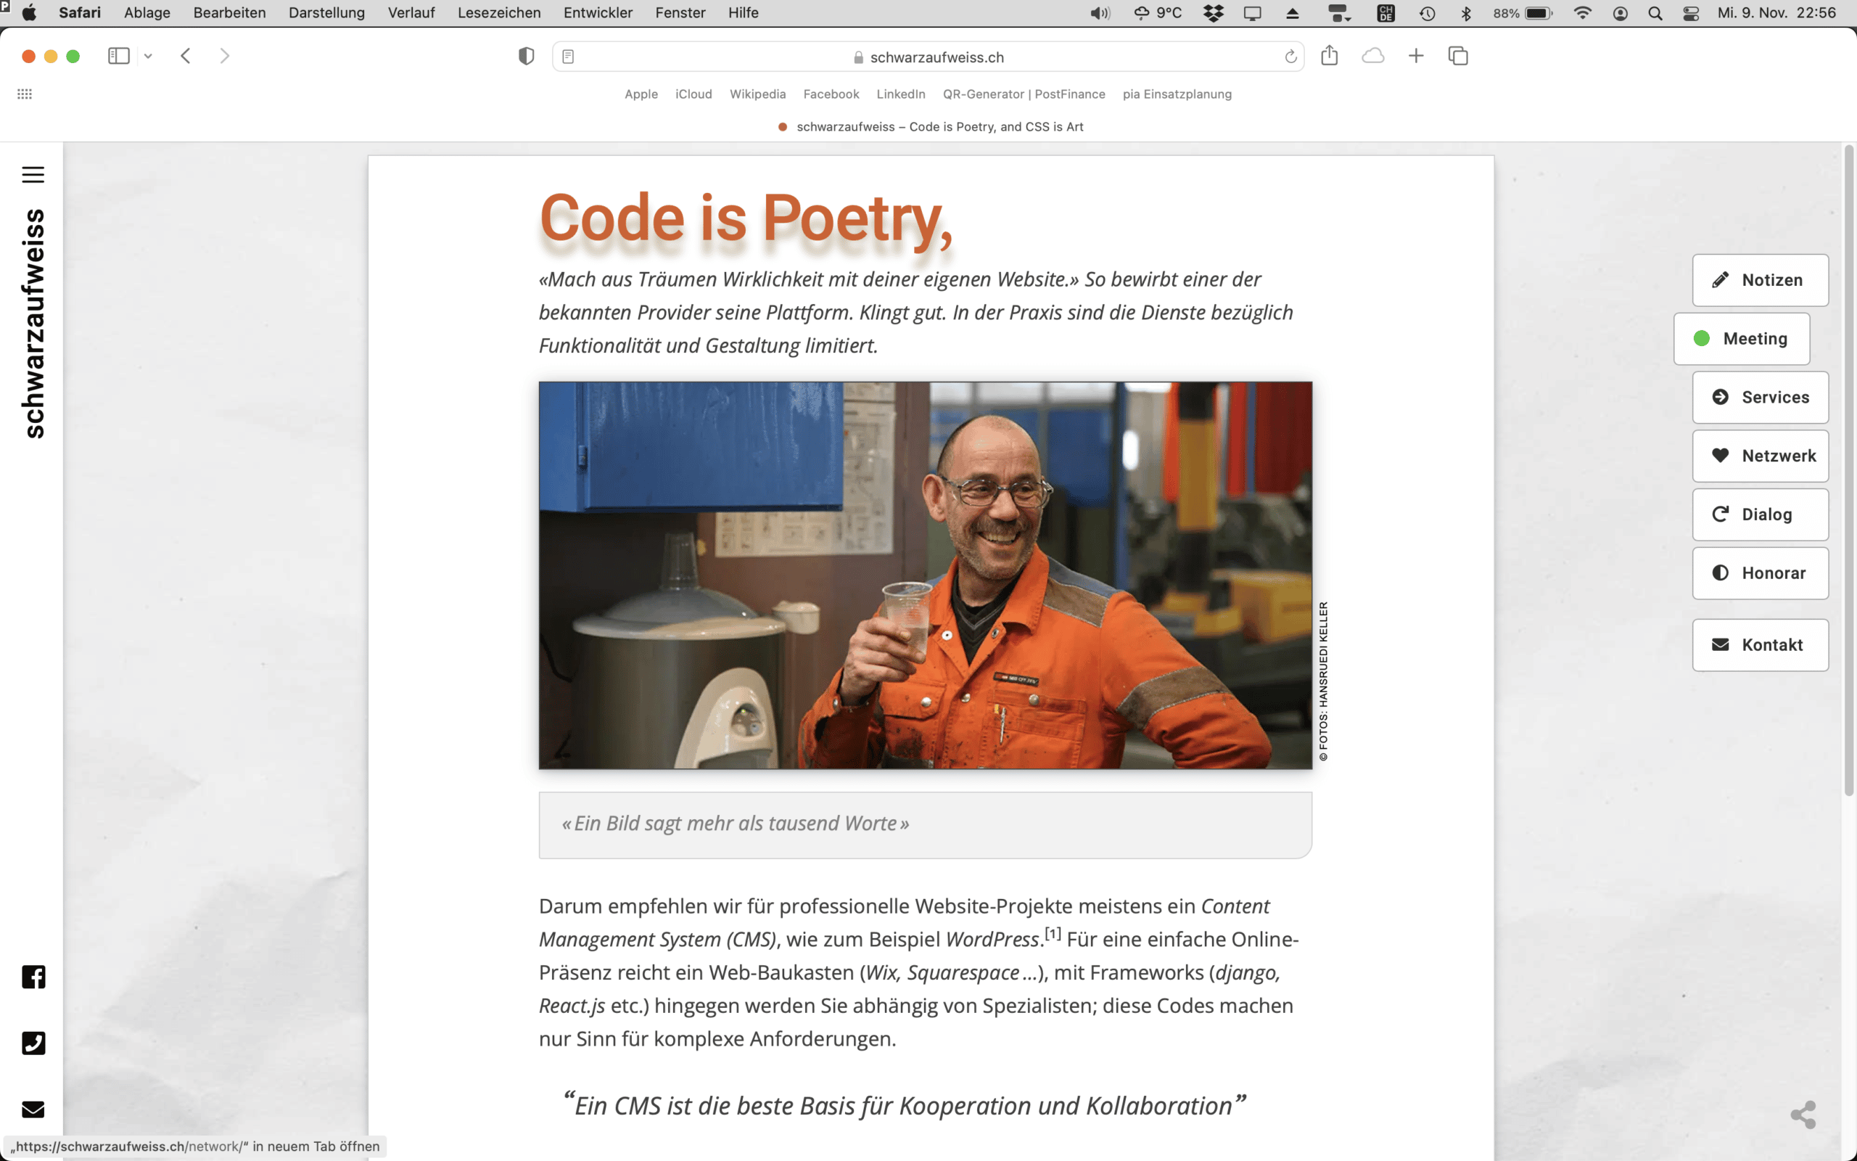Image resolution: width=1857 pixels, height=1161 pixels.
Task: Open the Entwickler menu
Action: point(597,13)
